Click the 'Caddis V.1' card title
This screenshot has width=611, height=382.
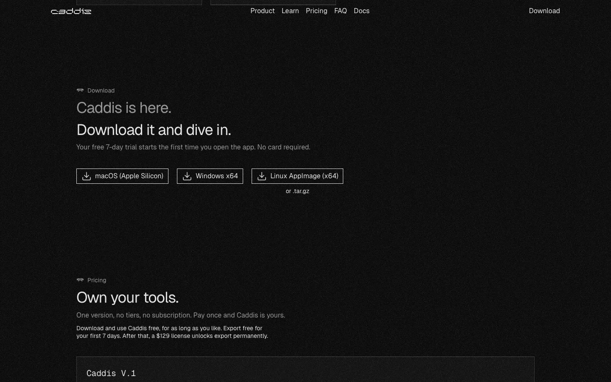pyautogui.click(x=111, y=373)
